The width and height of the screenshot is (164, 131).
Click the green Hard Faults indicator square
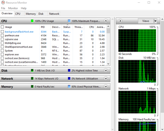[32, 87]
